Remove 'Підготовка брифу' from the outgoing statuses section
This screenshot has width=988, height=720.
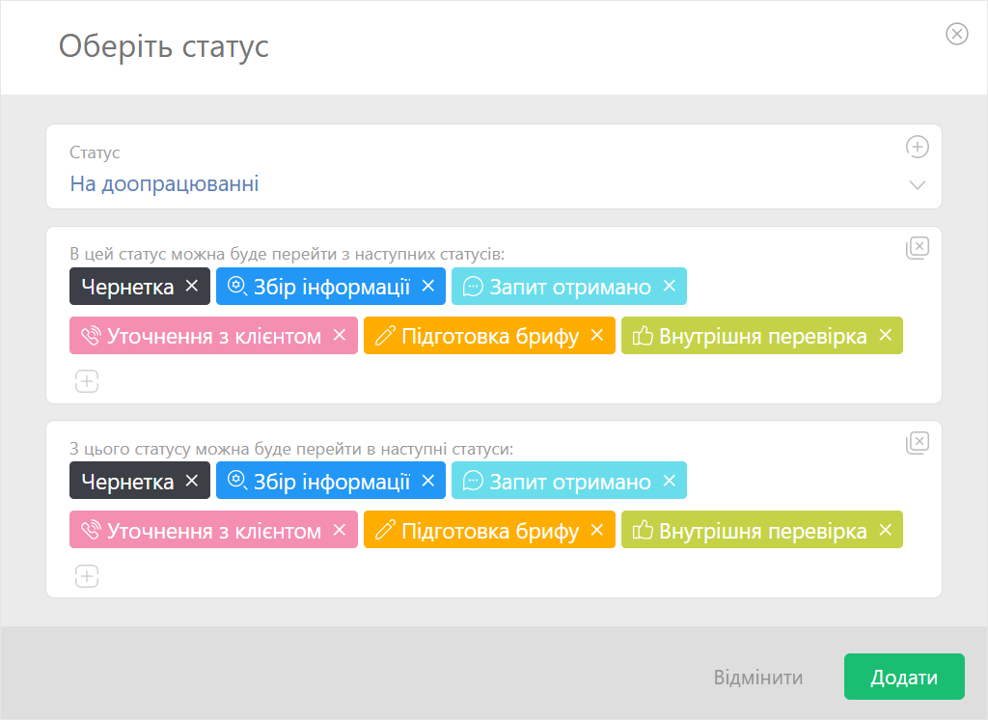tap(596, 530)
